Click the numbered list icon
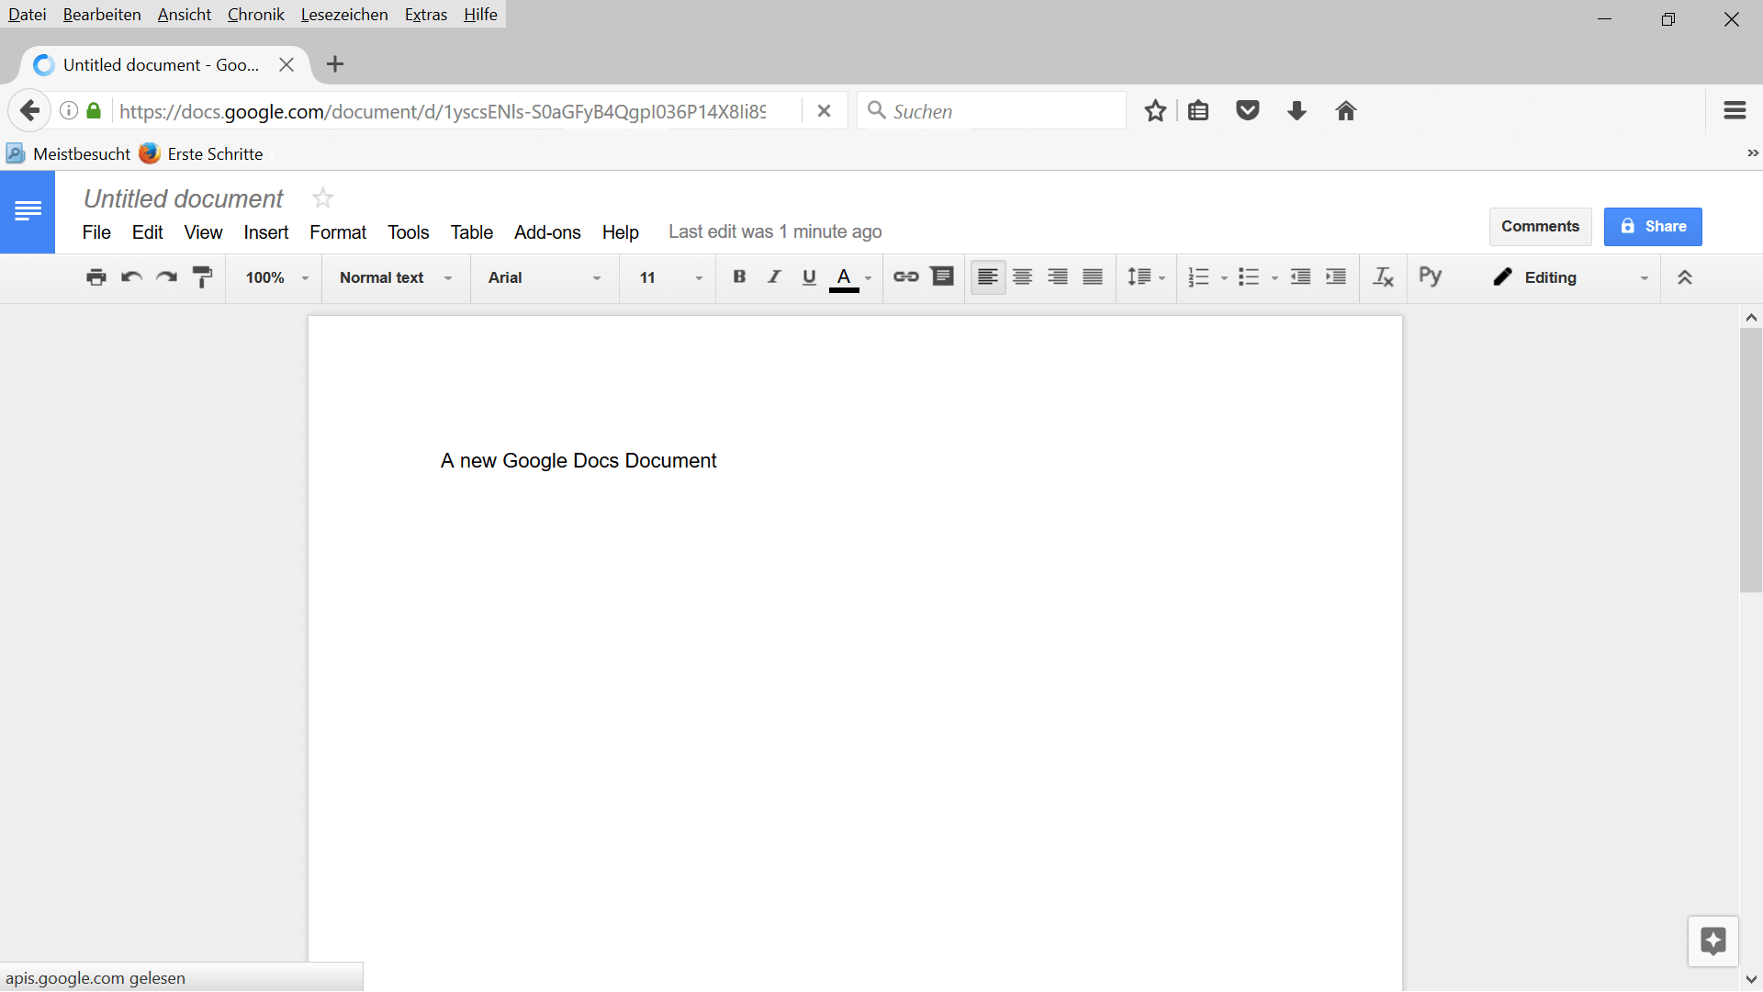Viewport: 1763px width, 992px height. pyautogui.click(x=1197, y=277)
